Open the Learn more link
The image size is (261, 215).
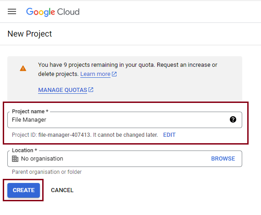[95, 74]
